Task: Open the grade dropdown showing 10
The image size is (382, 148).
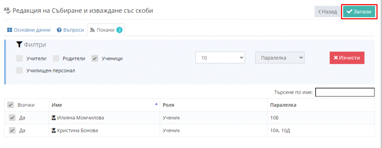Action: [220, 58]
